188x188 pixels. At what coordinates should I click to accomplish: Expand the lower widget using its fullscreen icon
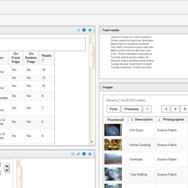[x=73, y=154]
